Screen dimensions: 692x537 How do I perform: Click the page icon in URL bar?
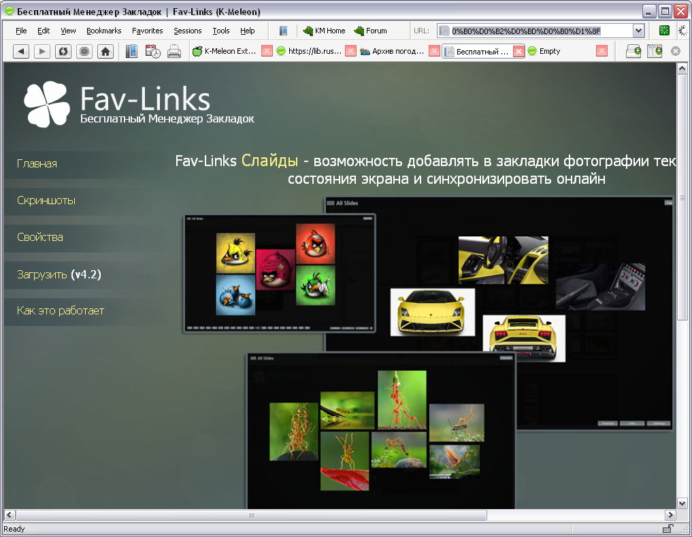point(444,31)
